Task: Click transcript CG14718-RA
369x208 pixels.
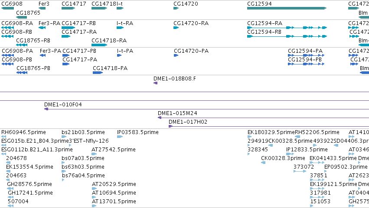Action: click(109, 41)
